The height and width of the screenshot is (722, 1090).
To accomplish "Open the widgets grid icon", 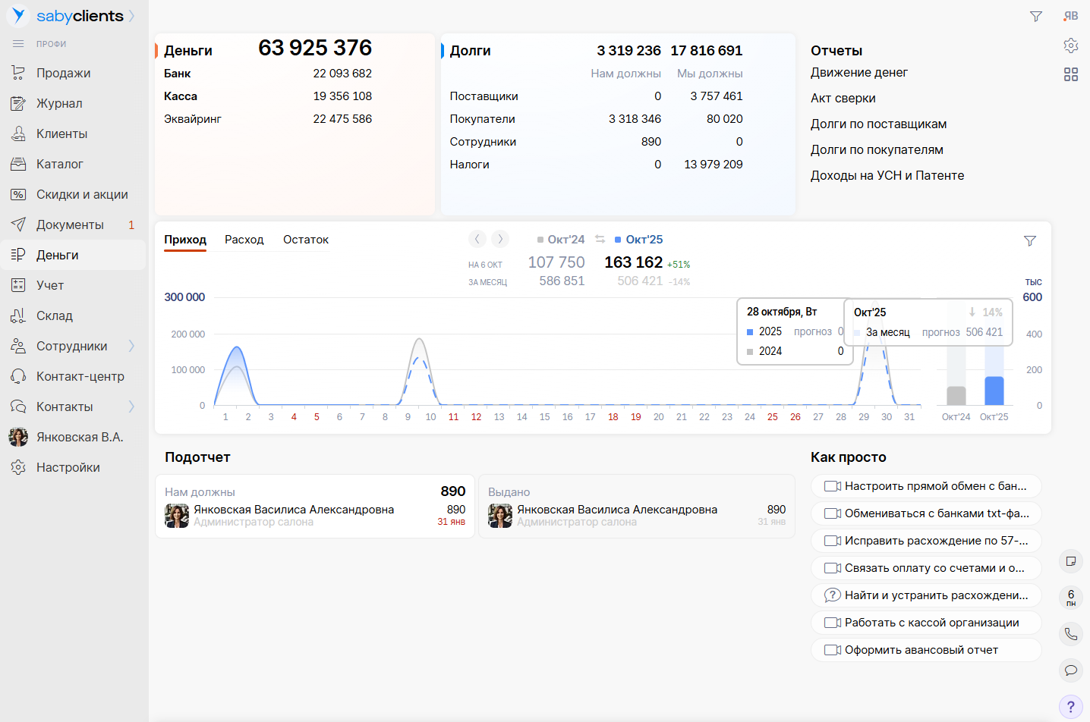I will [1071, 74].
